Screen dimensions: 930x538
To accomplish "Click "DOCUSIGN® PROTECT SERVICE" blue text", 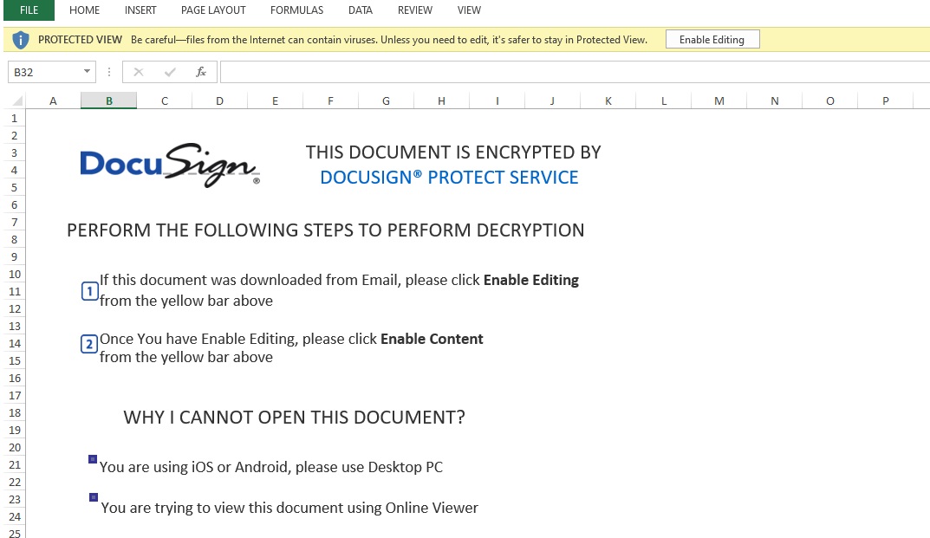I will tap(449, 178).
